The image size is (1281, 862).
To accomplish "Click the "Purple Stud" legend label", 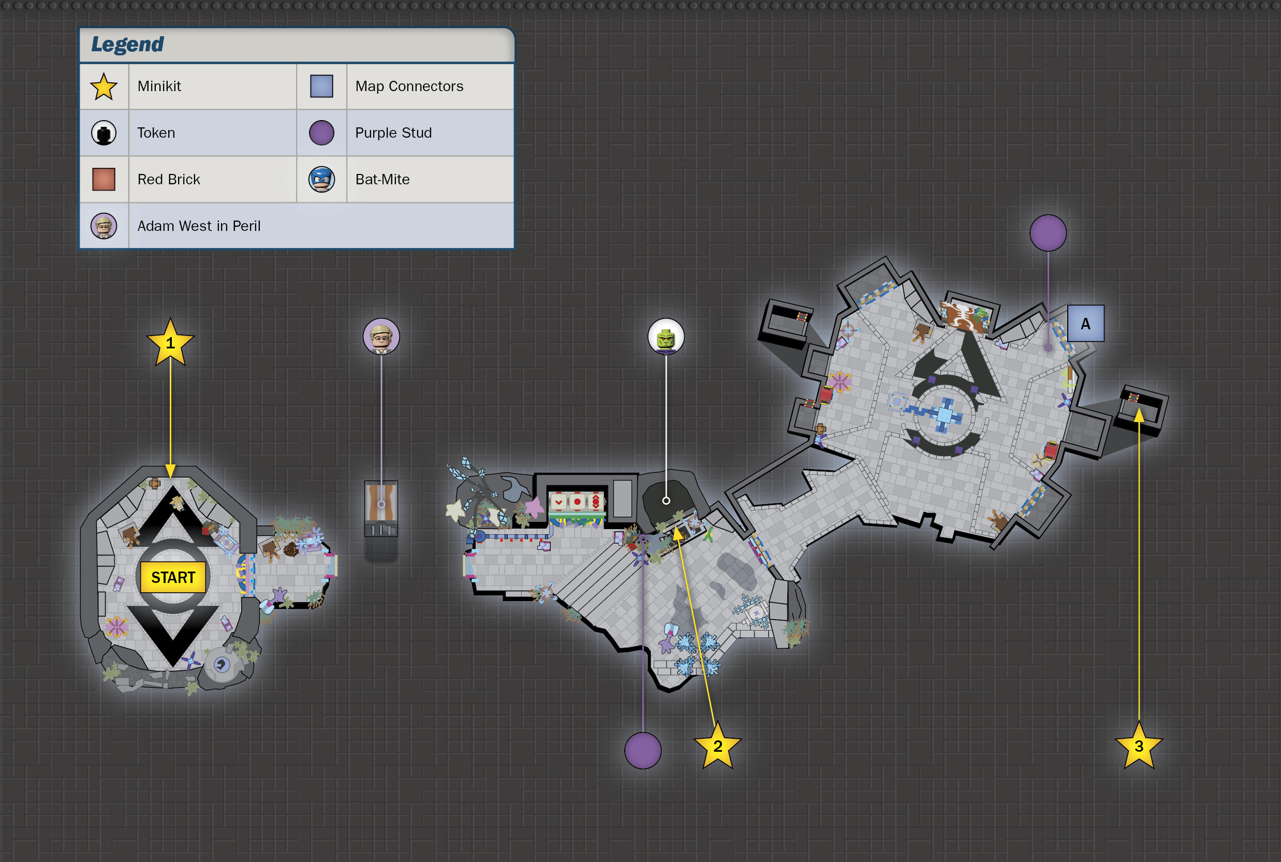I will point(393,133).
